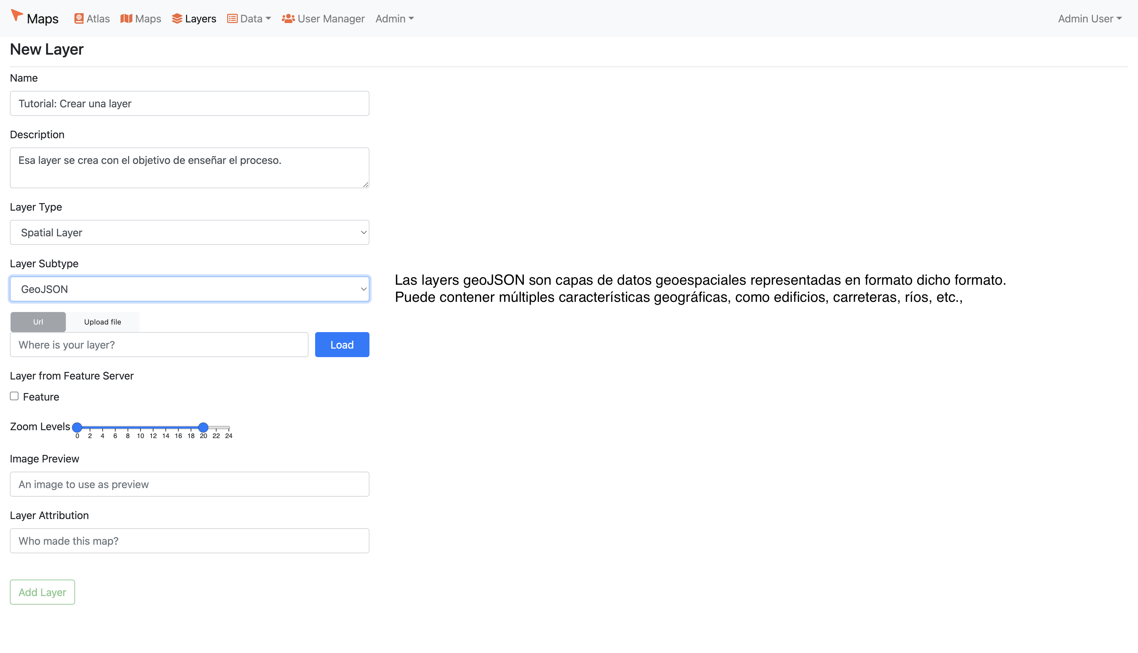The width and height of the screenshot is (1138, 653).
Task: Click the Data table icon
Action: pyautogui.click(x=232, y=18)
